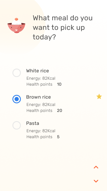Viewport: 107px width, 191px height.
Task: Click Pasta's Energy: 82Kcal text
Action: coord(41,131)
